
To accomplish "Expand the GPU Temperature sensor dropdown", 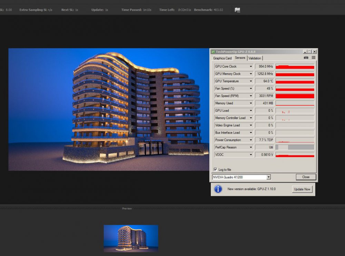I will [251, 81].
